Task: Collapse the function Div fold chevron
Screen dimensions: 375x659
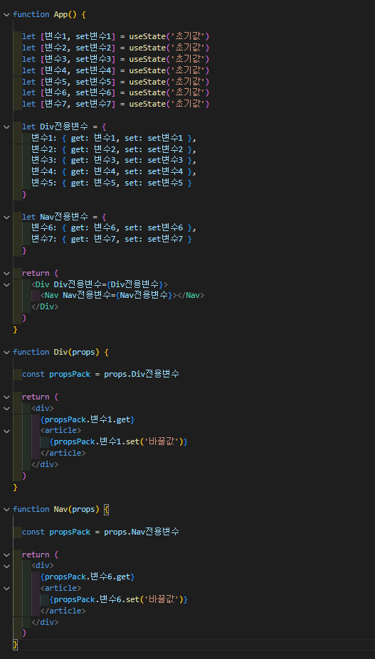Action: [x=6, y=352]
